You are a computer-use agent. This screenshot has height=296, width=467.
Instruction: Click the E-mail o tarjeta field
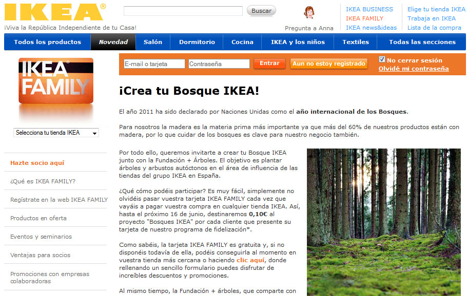154,64
